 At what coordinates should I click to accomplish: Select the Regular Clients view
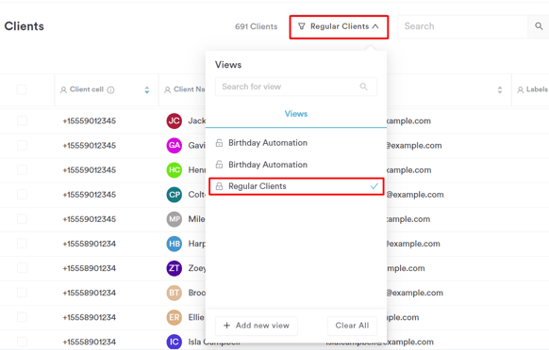(296, 186)
